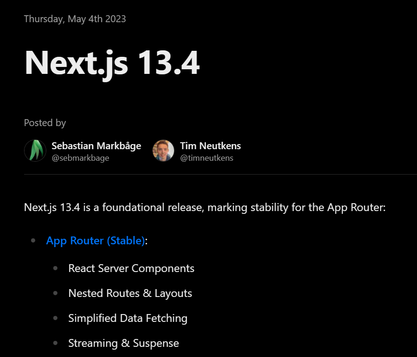The image size is (417, 357).
Task: Click the Thursday, May 4th 2023 date
Action: point(75,19)
